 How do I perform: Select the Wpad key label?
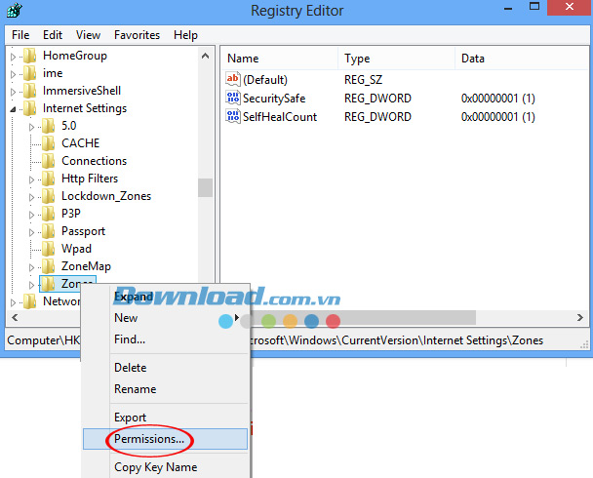tap(76, 249)
